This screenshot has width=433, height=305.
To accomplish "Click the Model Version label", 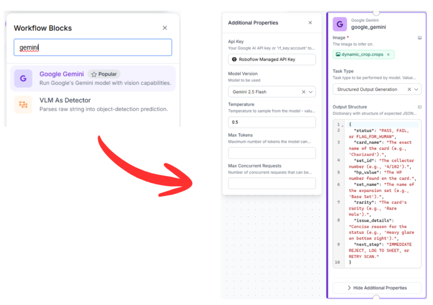I will 243,74.
